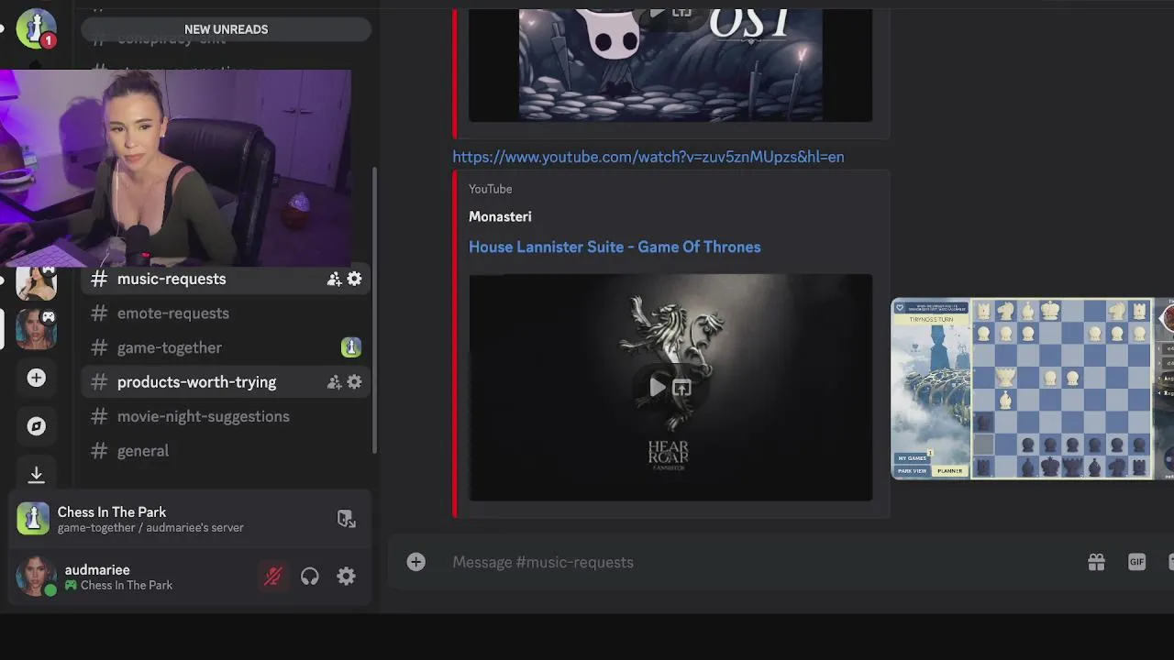Toggle the muted microphone button
The height and width of the screenshot is (660, 1174).
coord(273,577)
